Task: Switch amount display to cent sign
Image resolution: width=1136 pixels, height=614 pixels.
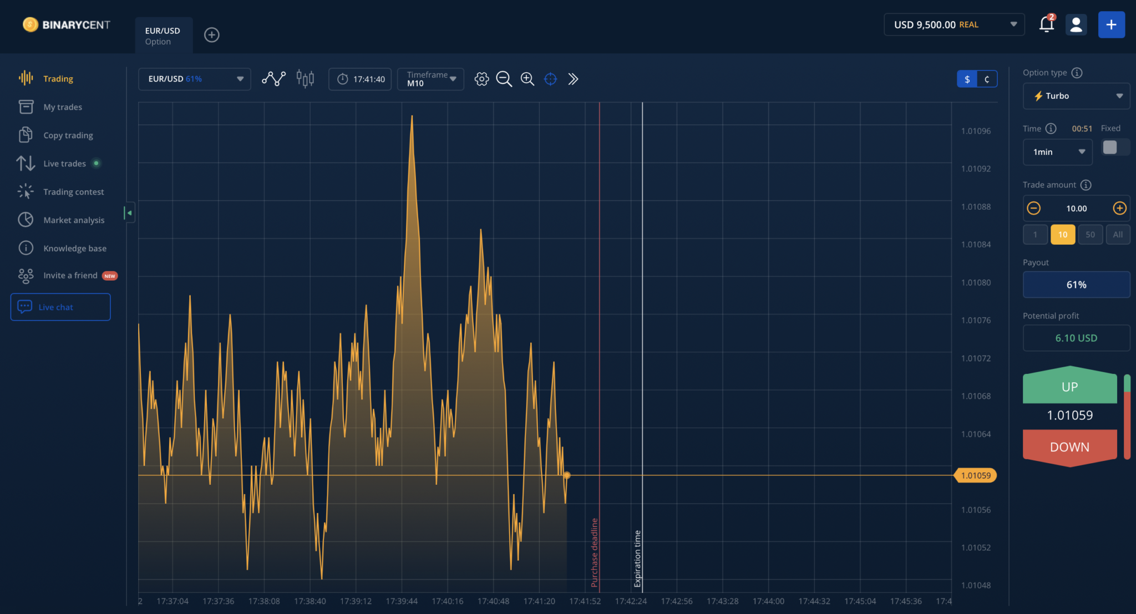Action: click(x=987, y=79)
